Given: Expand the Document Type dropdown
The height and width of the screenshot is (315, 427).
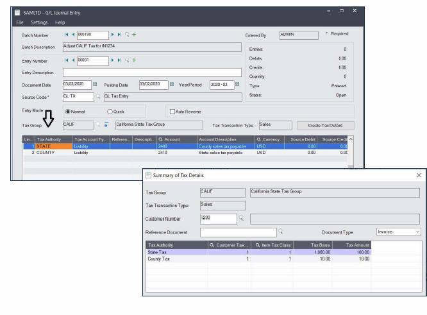Looking at the screenshot, I should (417, 232).
